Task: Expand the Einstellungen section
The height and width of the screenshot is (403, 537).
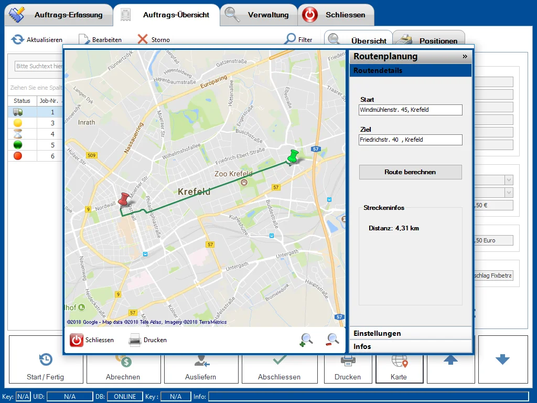Action: click(411, 333)
